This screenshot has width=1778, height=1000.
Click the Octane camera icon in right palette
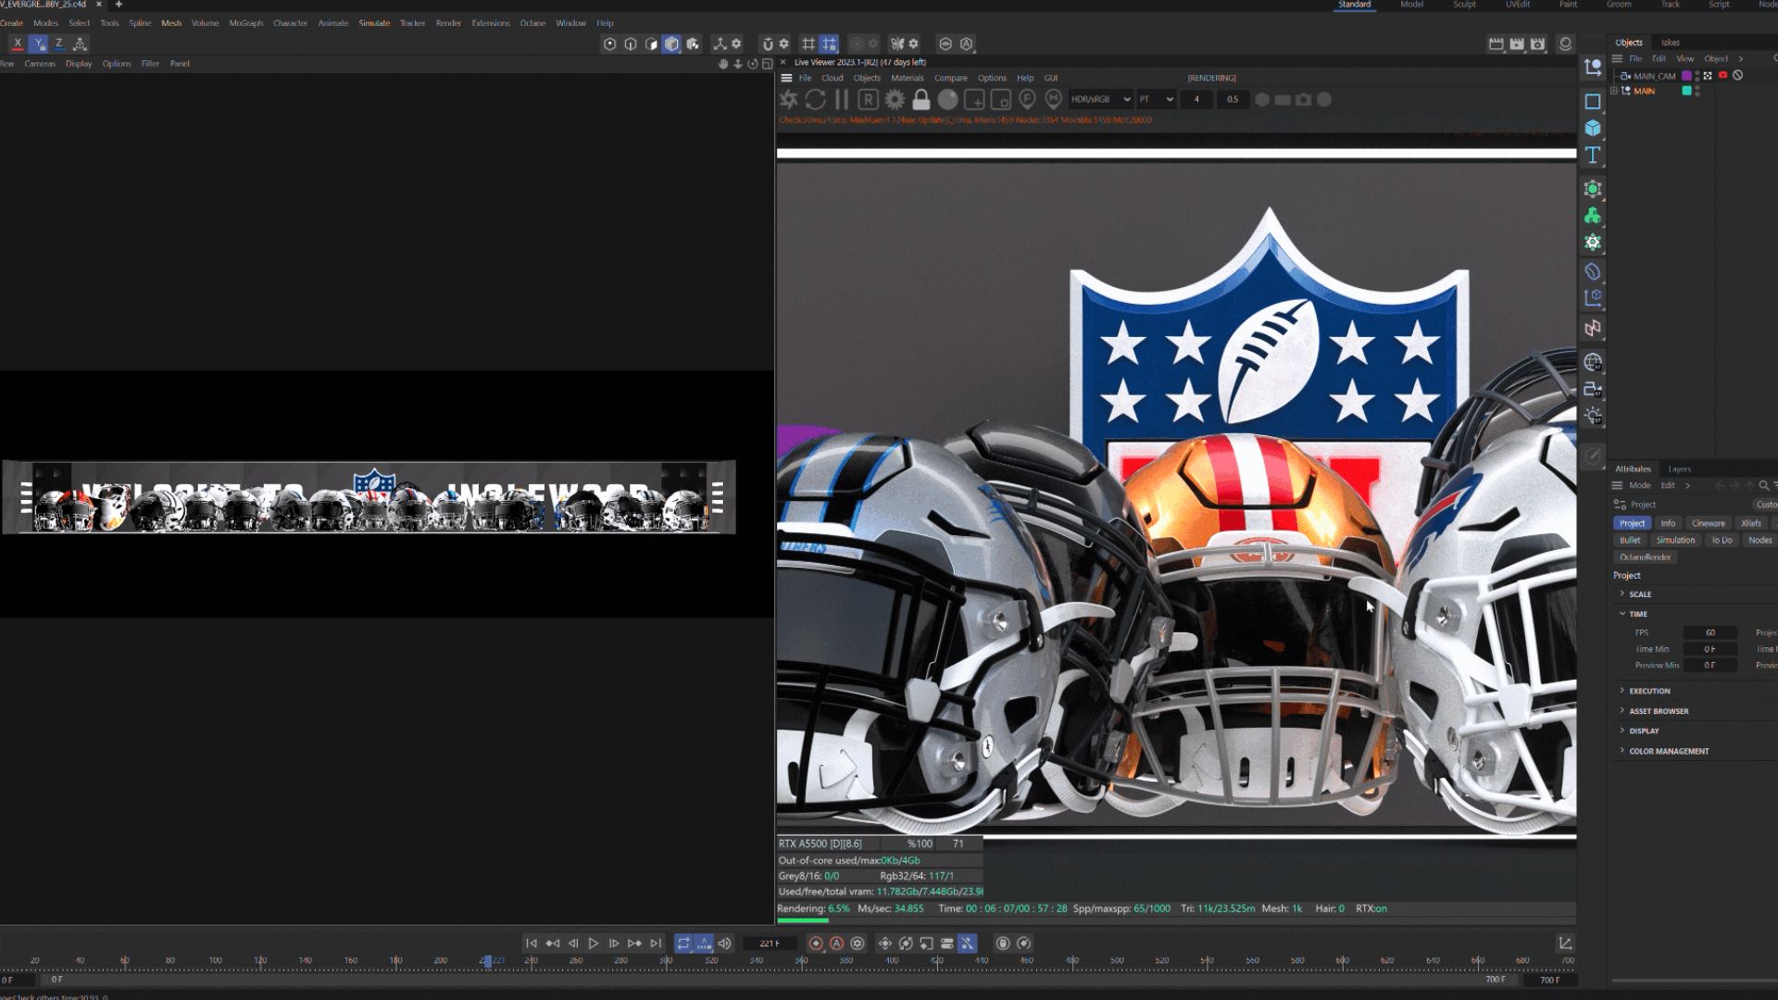point(1592,389)
